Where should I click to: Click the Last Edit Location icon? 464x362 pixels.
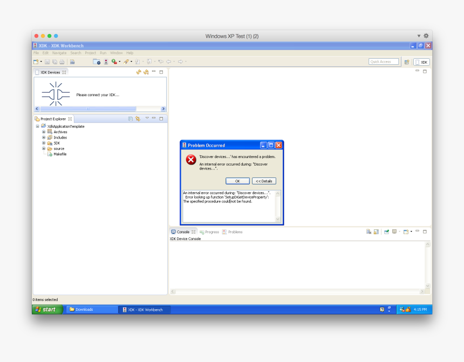[x=161, y=62]
